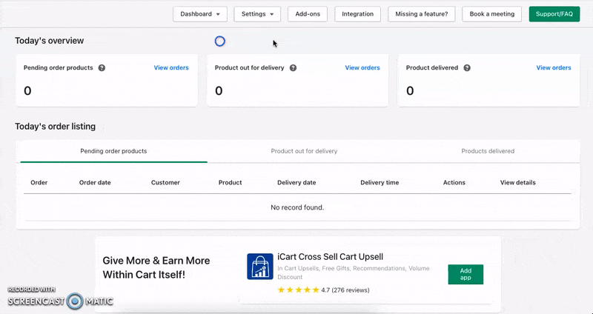Click help icon next to Product delivered
The image size is (593, 314).
467,68
